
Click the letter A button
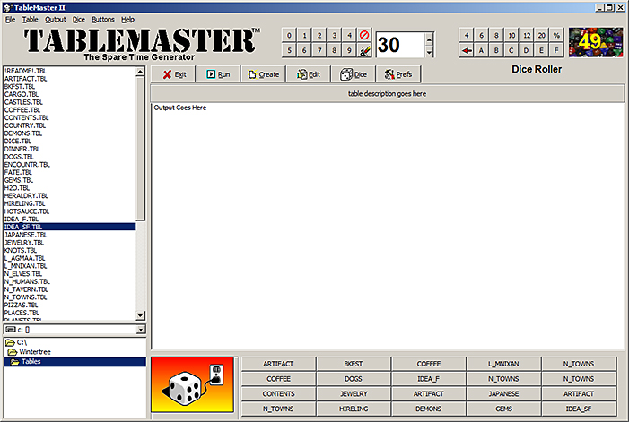click(x=481, y=50)
